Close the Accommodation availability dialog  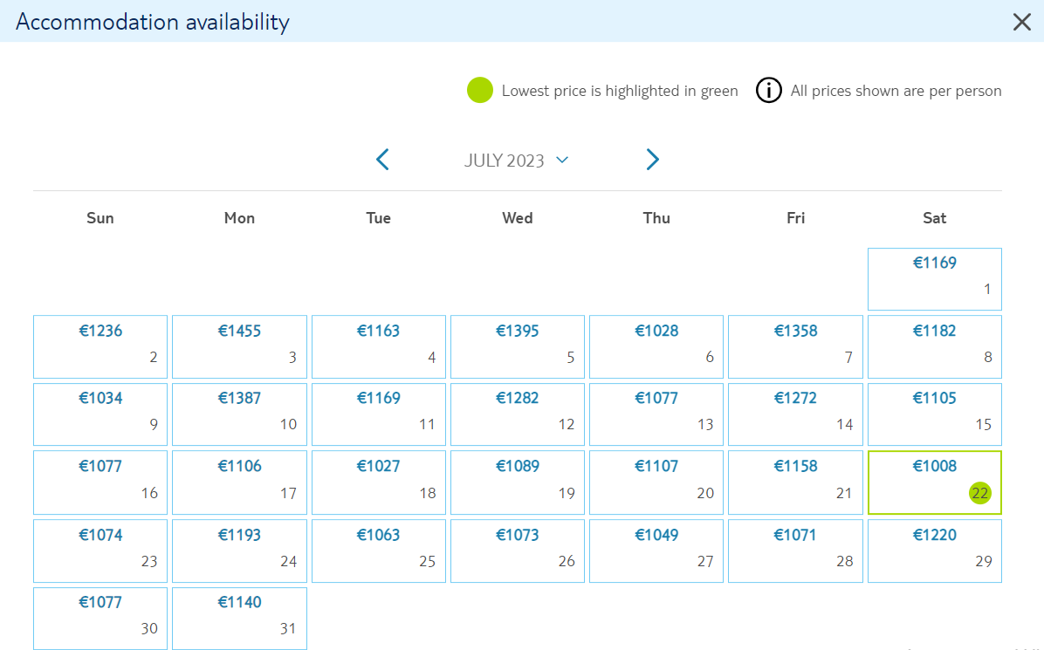pos(1021,22)
